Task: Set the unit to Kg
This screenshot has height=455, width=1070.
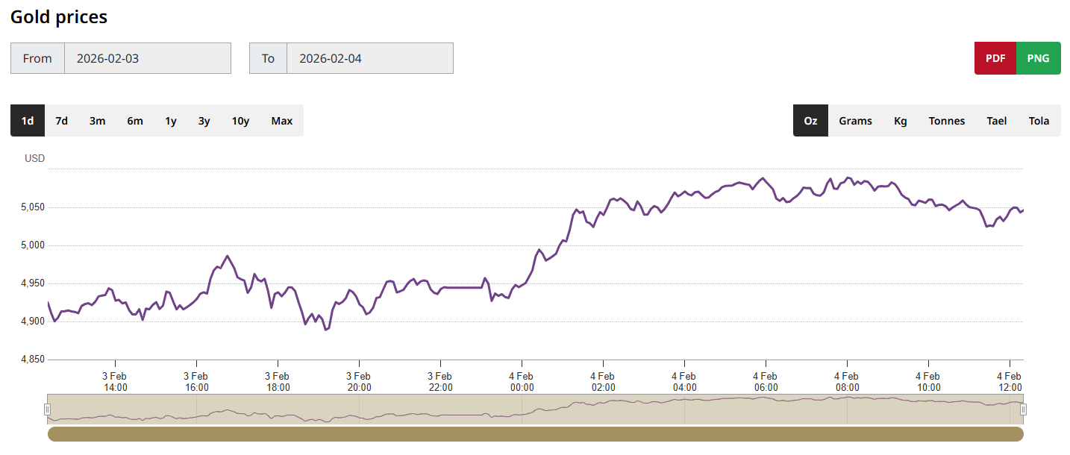Action: coord(901,121)
